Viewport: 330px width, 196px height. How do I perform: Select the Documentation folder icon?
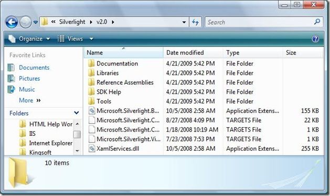(x=91, y=63)
